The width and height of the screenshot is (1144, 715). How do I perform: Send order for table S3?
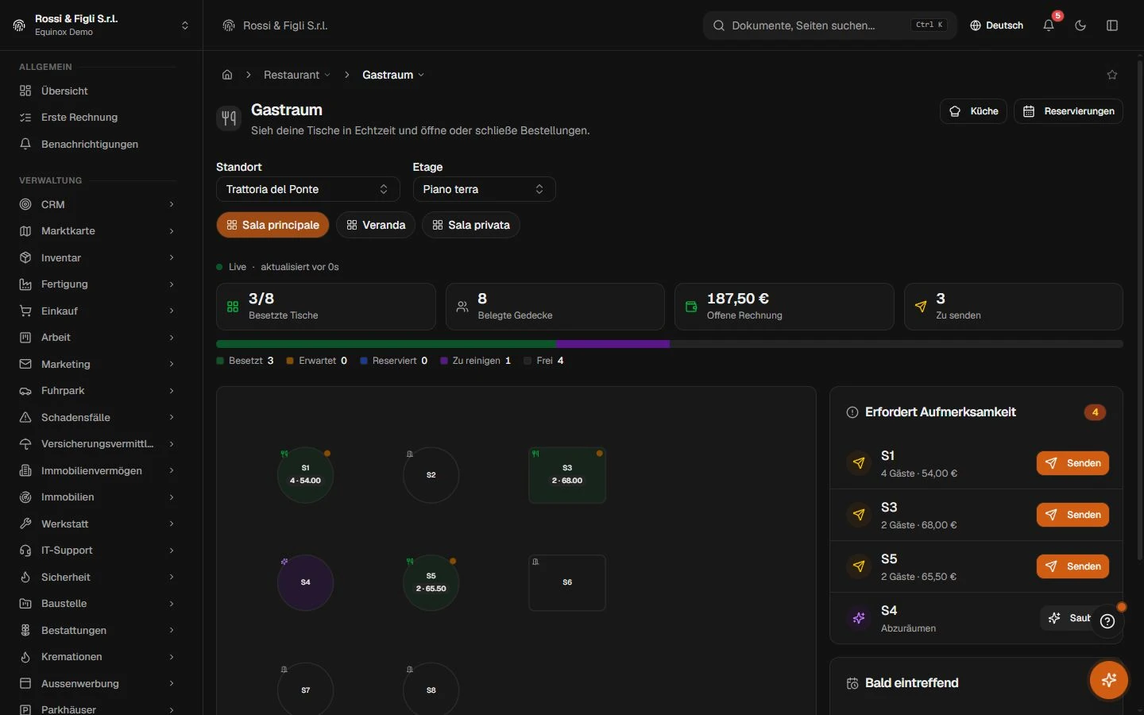coord(1072,515)
